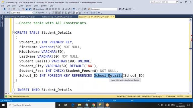
Task: Click the 3 rows status bar entry
Action: 187,97
